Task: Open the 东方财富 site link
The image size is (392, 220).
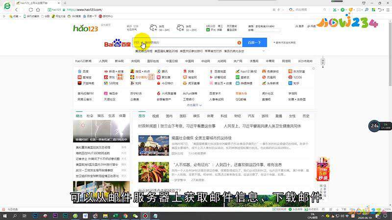Action: click(296, 71)
